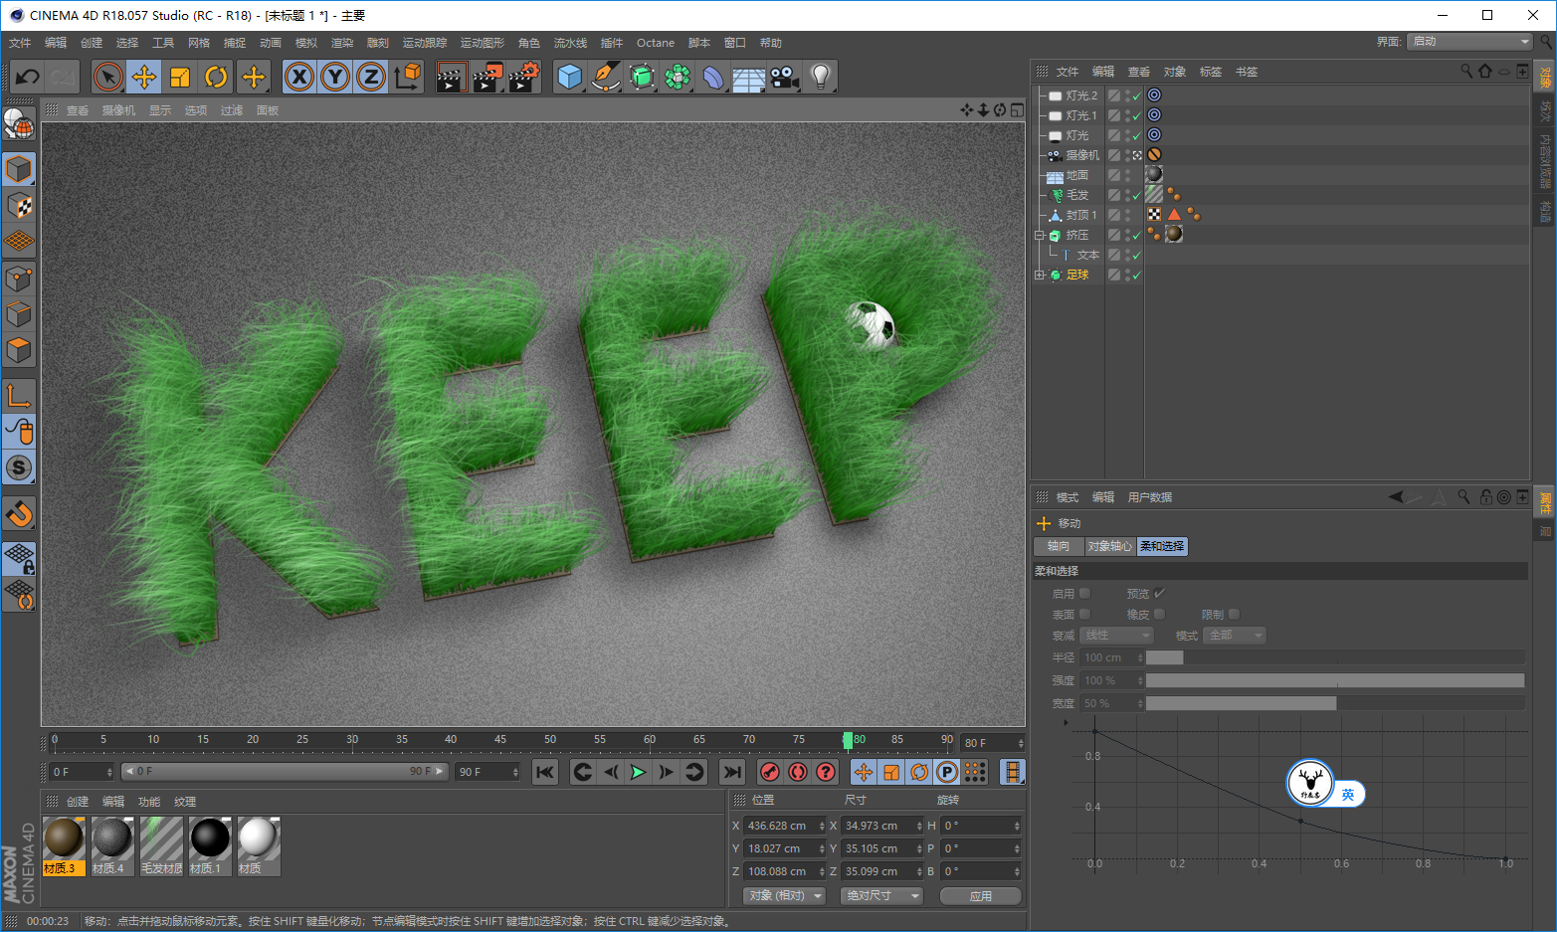This screenshot has width=1557, height=932.
Task: Add a Subdivision Surface generator
Action: click(642, 77)
